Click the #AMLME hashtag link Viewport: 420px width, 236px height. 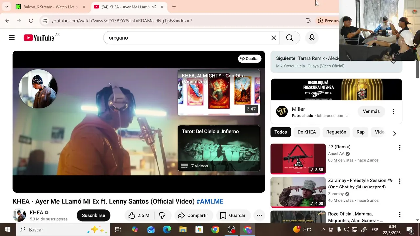(210, 201)
